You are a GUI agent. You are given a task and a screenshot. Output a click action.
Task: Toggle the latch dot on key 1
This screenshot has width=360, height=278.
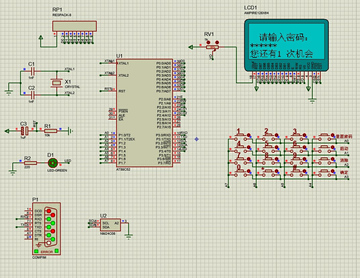249,135
